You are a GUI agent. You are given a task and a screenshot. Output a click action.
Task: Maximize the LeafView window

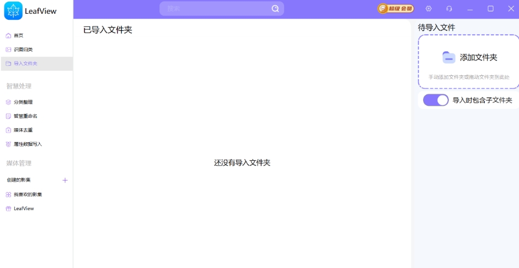pyautogui.click(x=490, y=9)
